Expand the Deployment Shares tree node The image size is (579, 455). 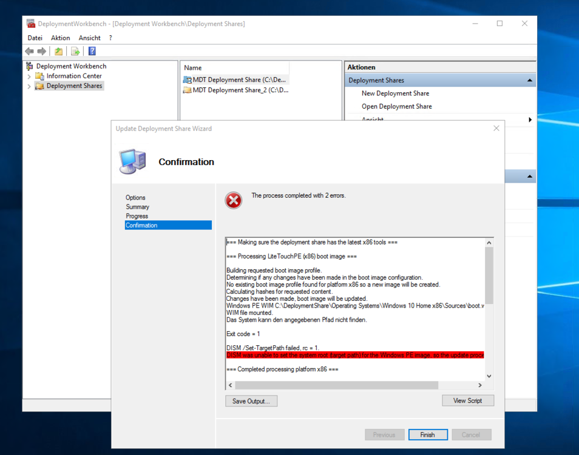click(x=29, y=87)
